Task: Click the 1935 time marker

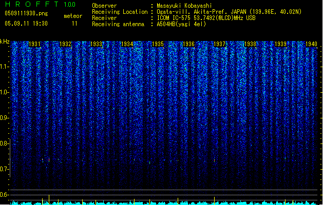Action: [158, 44]
